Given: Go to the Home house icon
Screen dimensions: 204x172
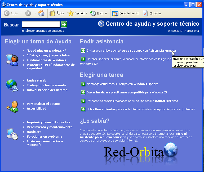Looking at the screenshot, I should click(x=41, y=13).
